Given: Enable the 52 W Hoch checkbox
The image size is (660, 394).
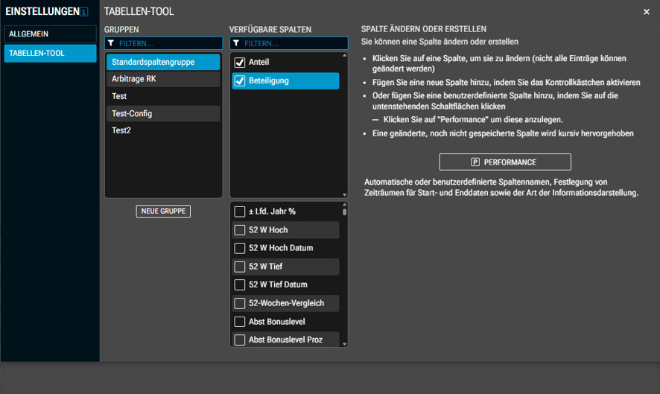Looking at the screenshot, I should pos(240,230).
